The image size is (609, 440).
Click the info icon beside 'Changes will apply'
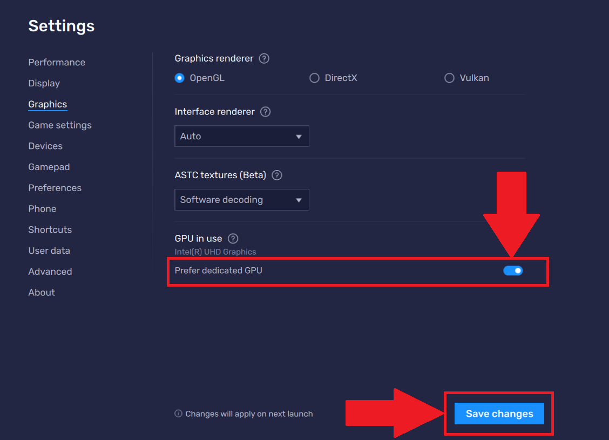click(x=178, y=414)
